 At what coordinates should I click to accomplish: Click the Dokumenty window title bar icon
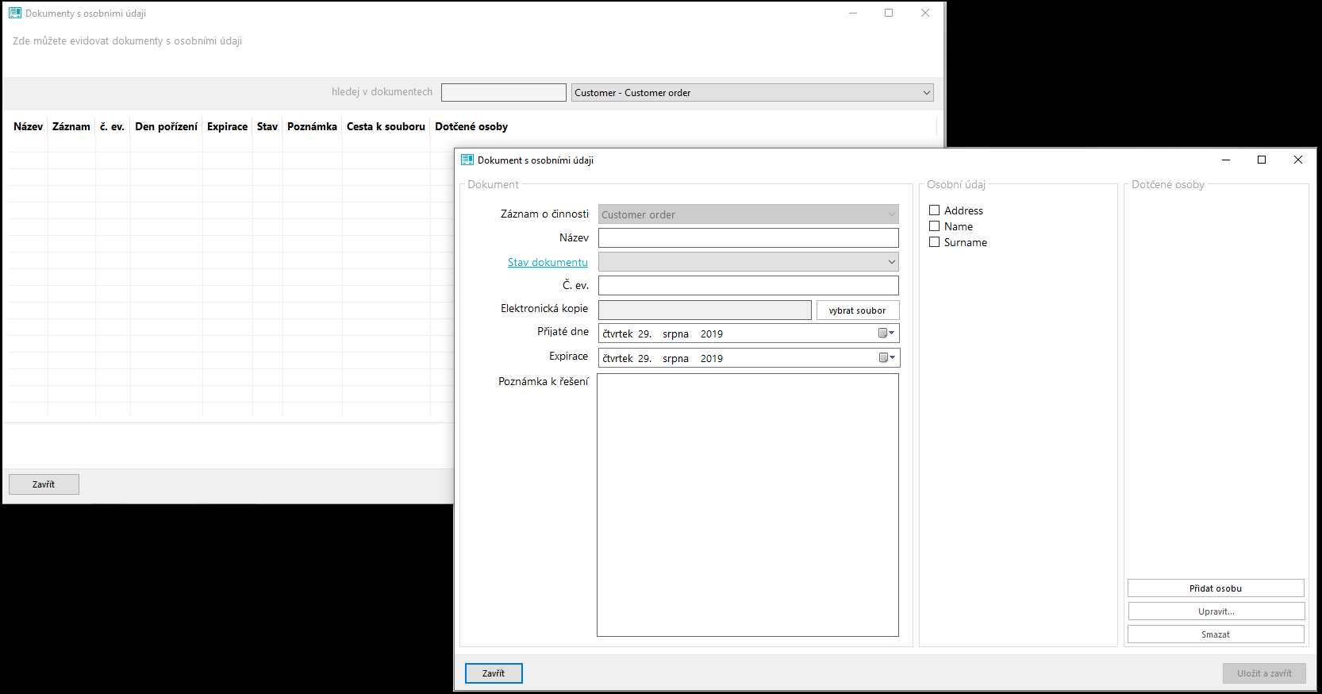coord(15,13)
